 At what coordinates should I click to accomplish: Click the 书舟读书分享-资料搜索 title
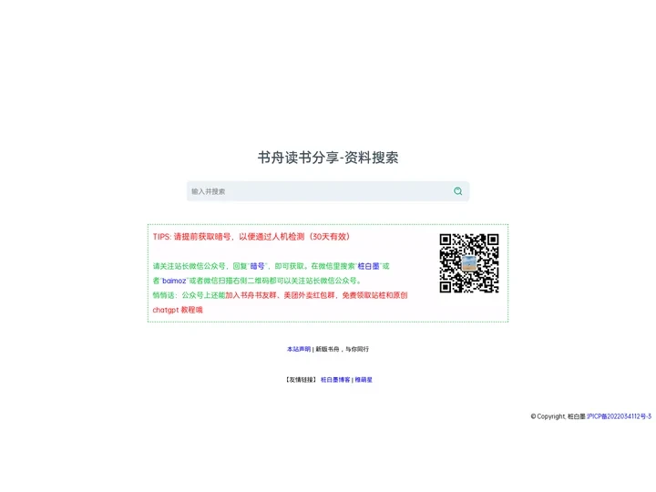coord(328,158)
